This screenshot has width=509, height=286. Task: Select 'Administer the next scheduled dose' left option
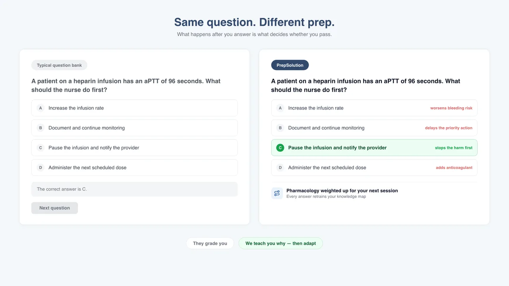click(134, 168)
